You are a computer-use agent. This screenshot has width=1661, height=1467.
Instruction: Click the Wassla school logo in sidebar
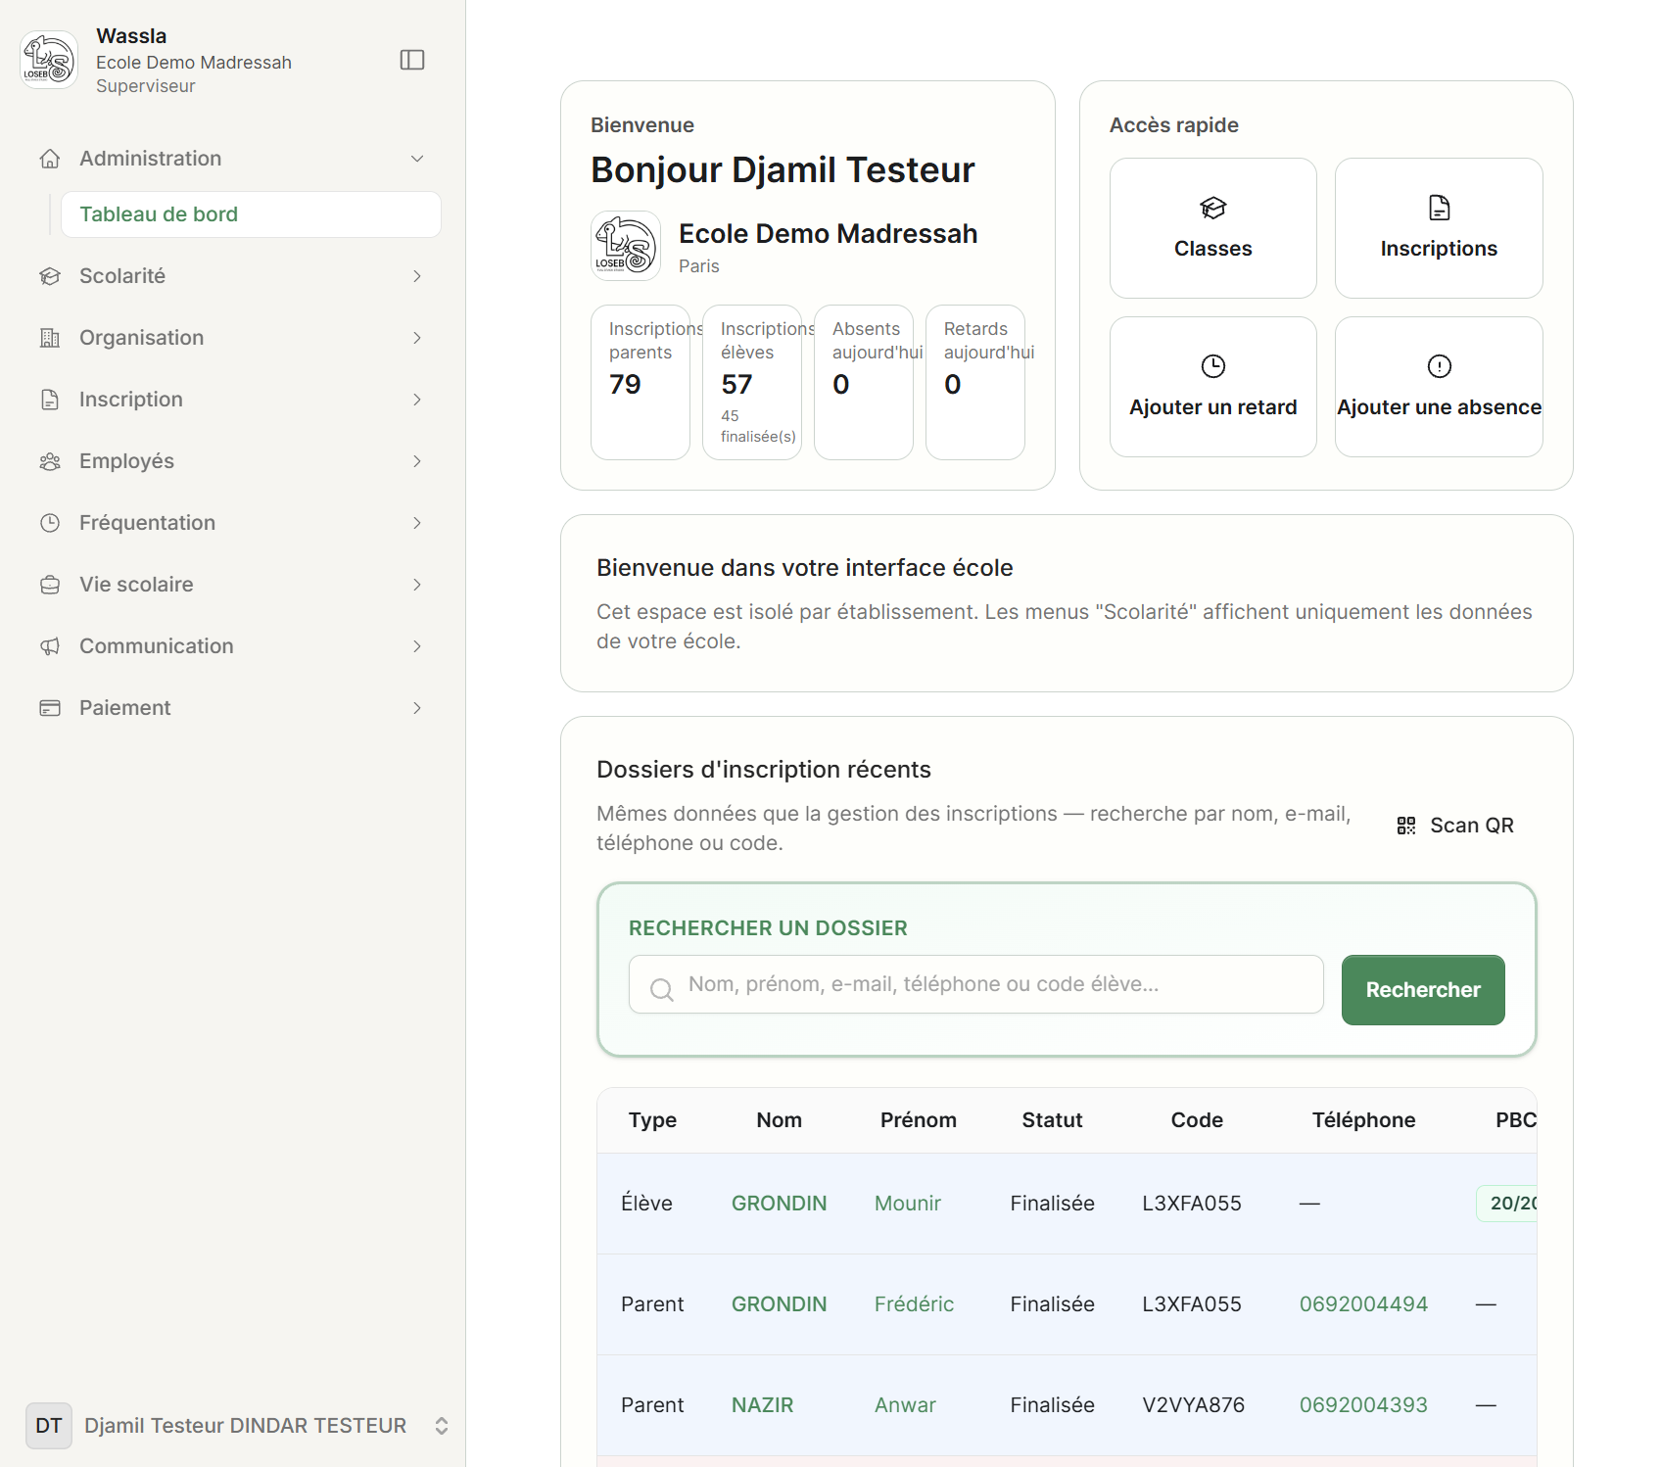49,60
